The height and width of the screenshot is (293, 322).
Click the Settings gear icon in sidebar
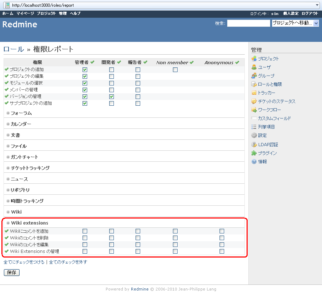pos(254,136)
